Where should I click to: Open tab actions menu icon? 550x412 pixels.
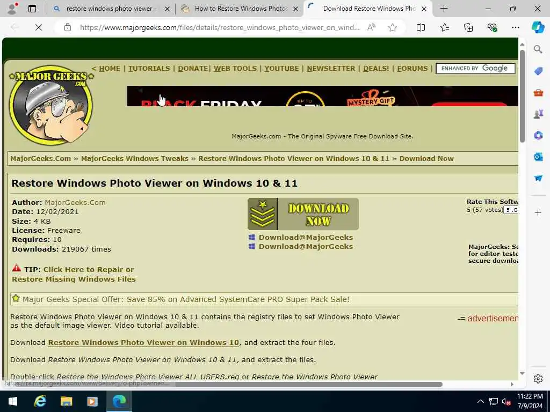pyautogui.click(x=32, y=9)
